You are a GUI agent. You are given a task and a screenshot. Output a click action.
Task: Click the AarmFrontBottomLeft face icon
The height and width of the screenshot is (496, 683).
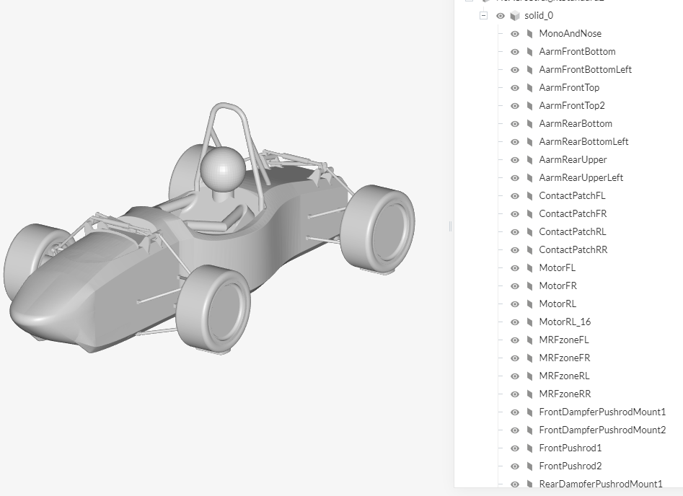click(x=529, y=70)
